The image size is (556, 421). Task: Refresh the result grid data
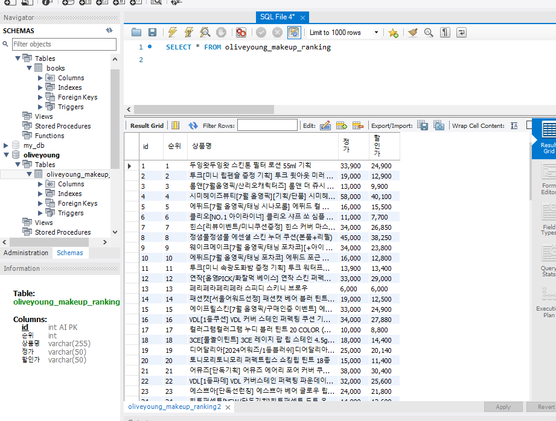(x=193, y=125)
